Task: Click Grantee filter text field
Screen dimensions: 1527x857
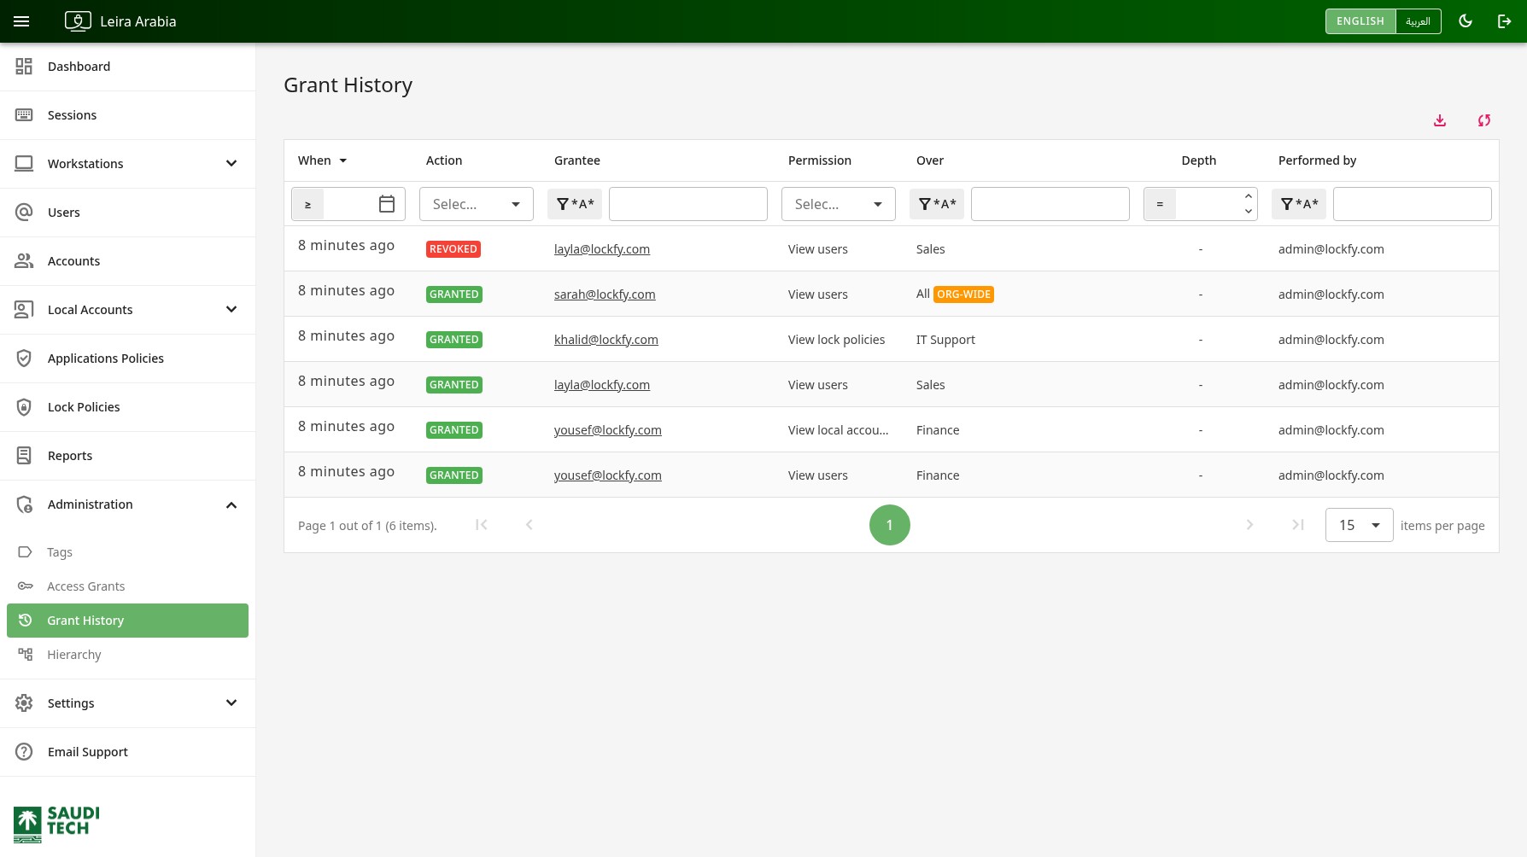Action: click(x=688, y=204)
